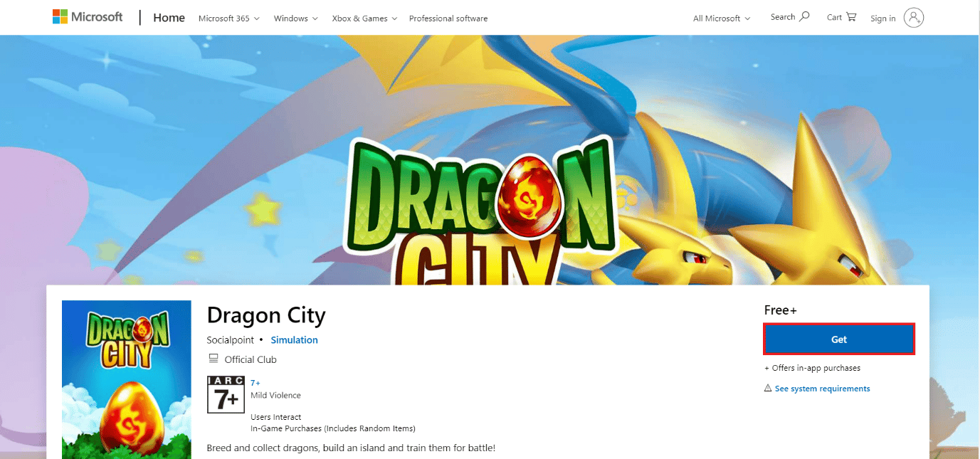Expand the Xbox & Games menu
This screenshot has width=980, height=459.
pos(364,19)
